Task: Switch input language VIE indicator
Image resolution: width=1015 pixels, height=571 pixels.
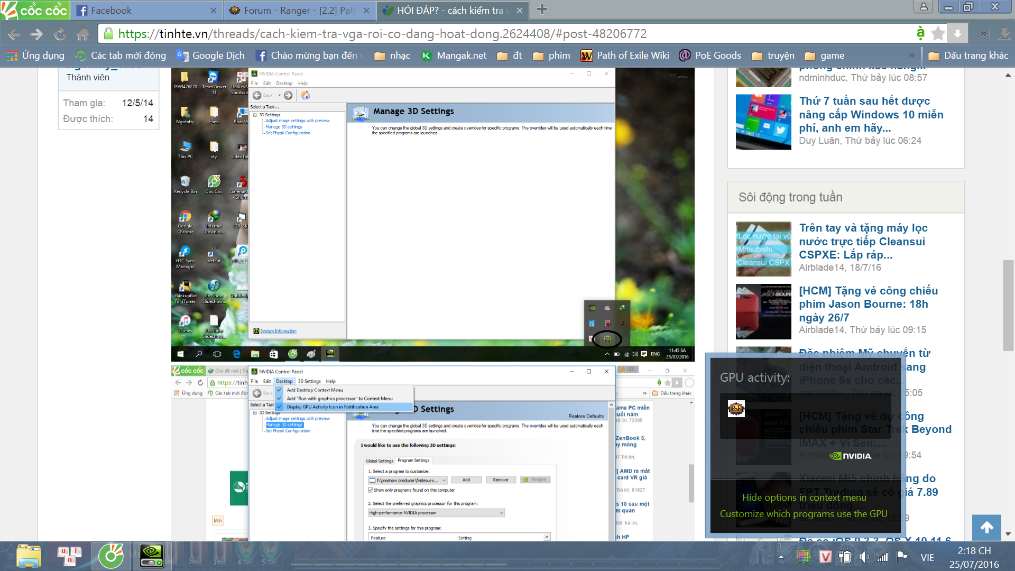Action: 927,557
